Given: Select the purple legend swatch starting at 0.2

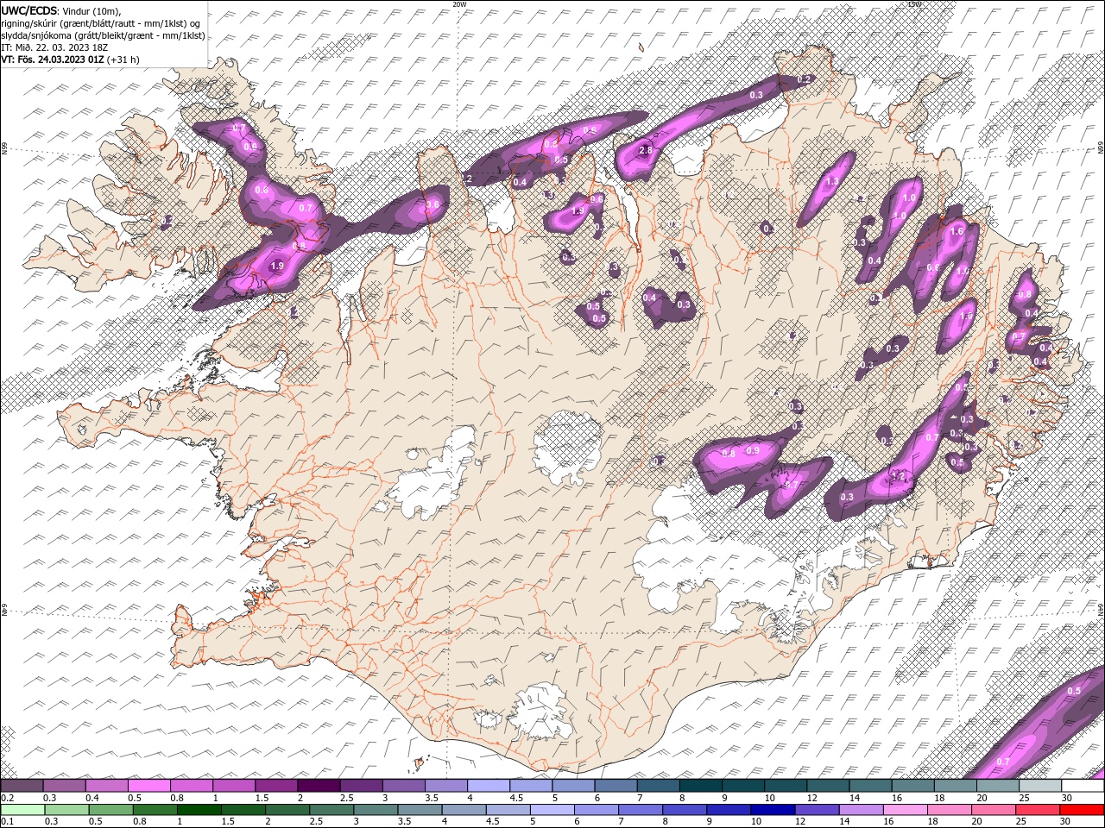Looking at the screenshot, I should [x=22, y=786].
